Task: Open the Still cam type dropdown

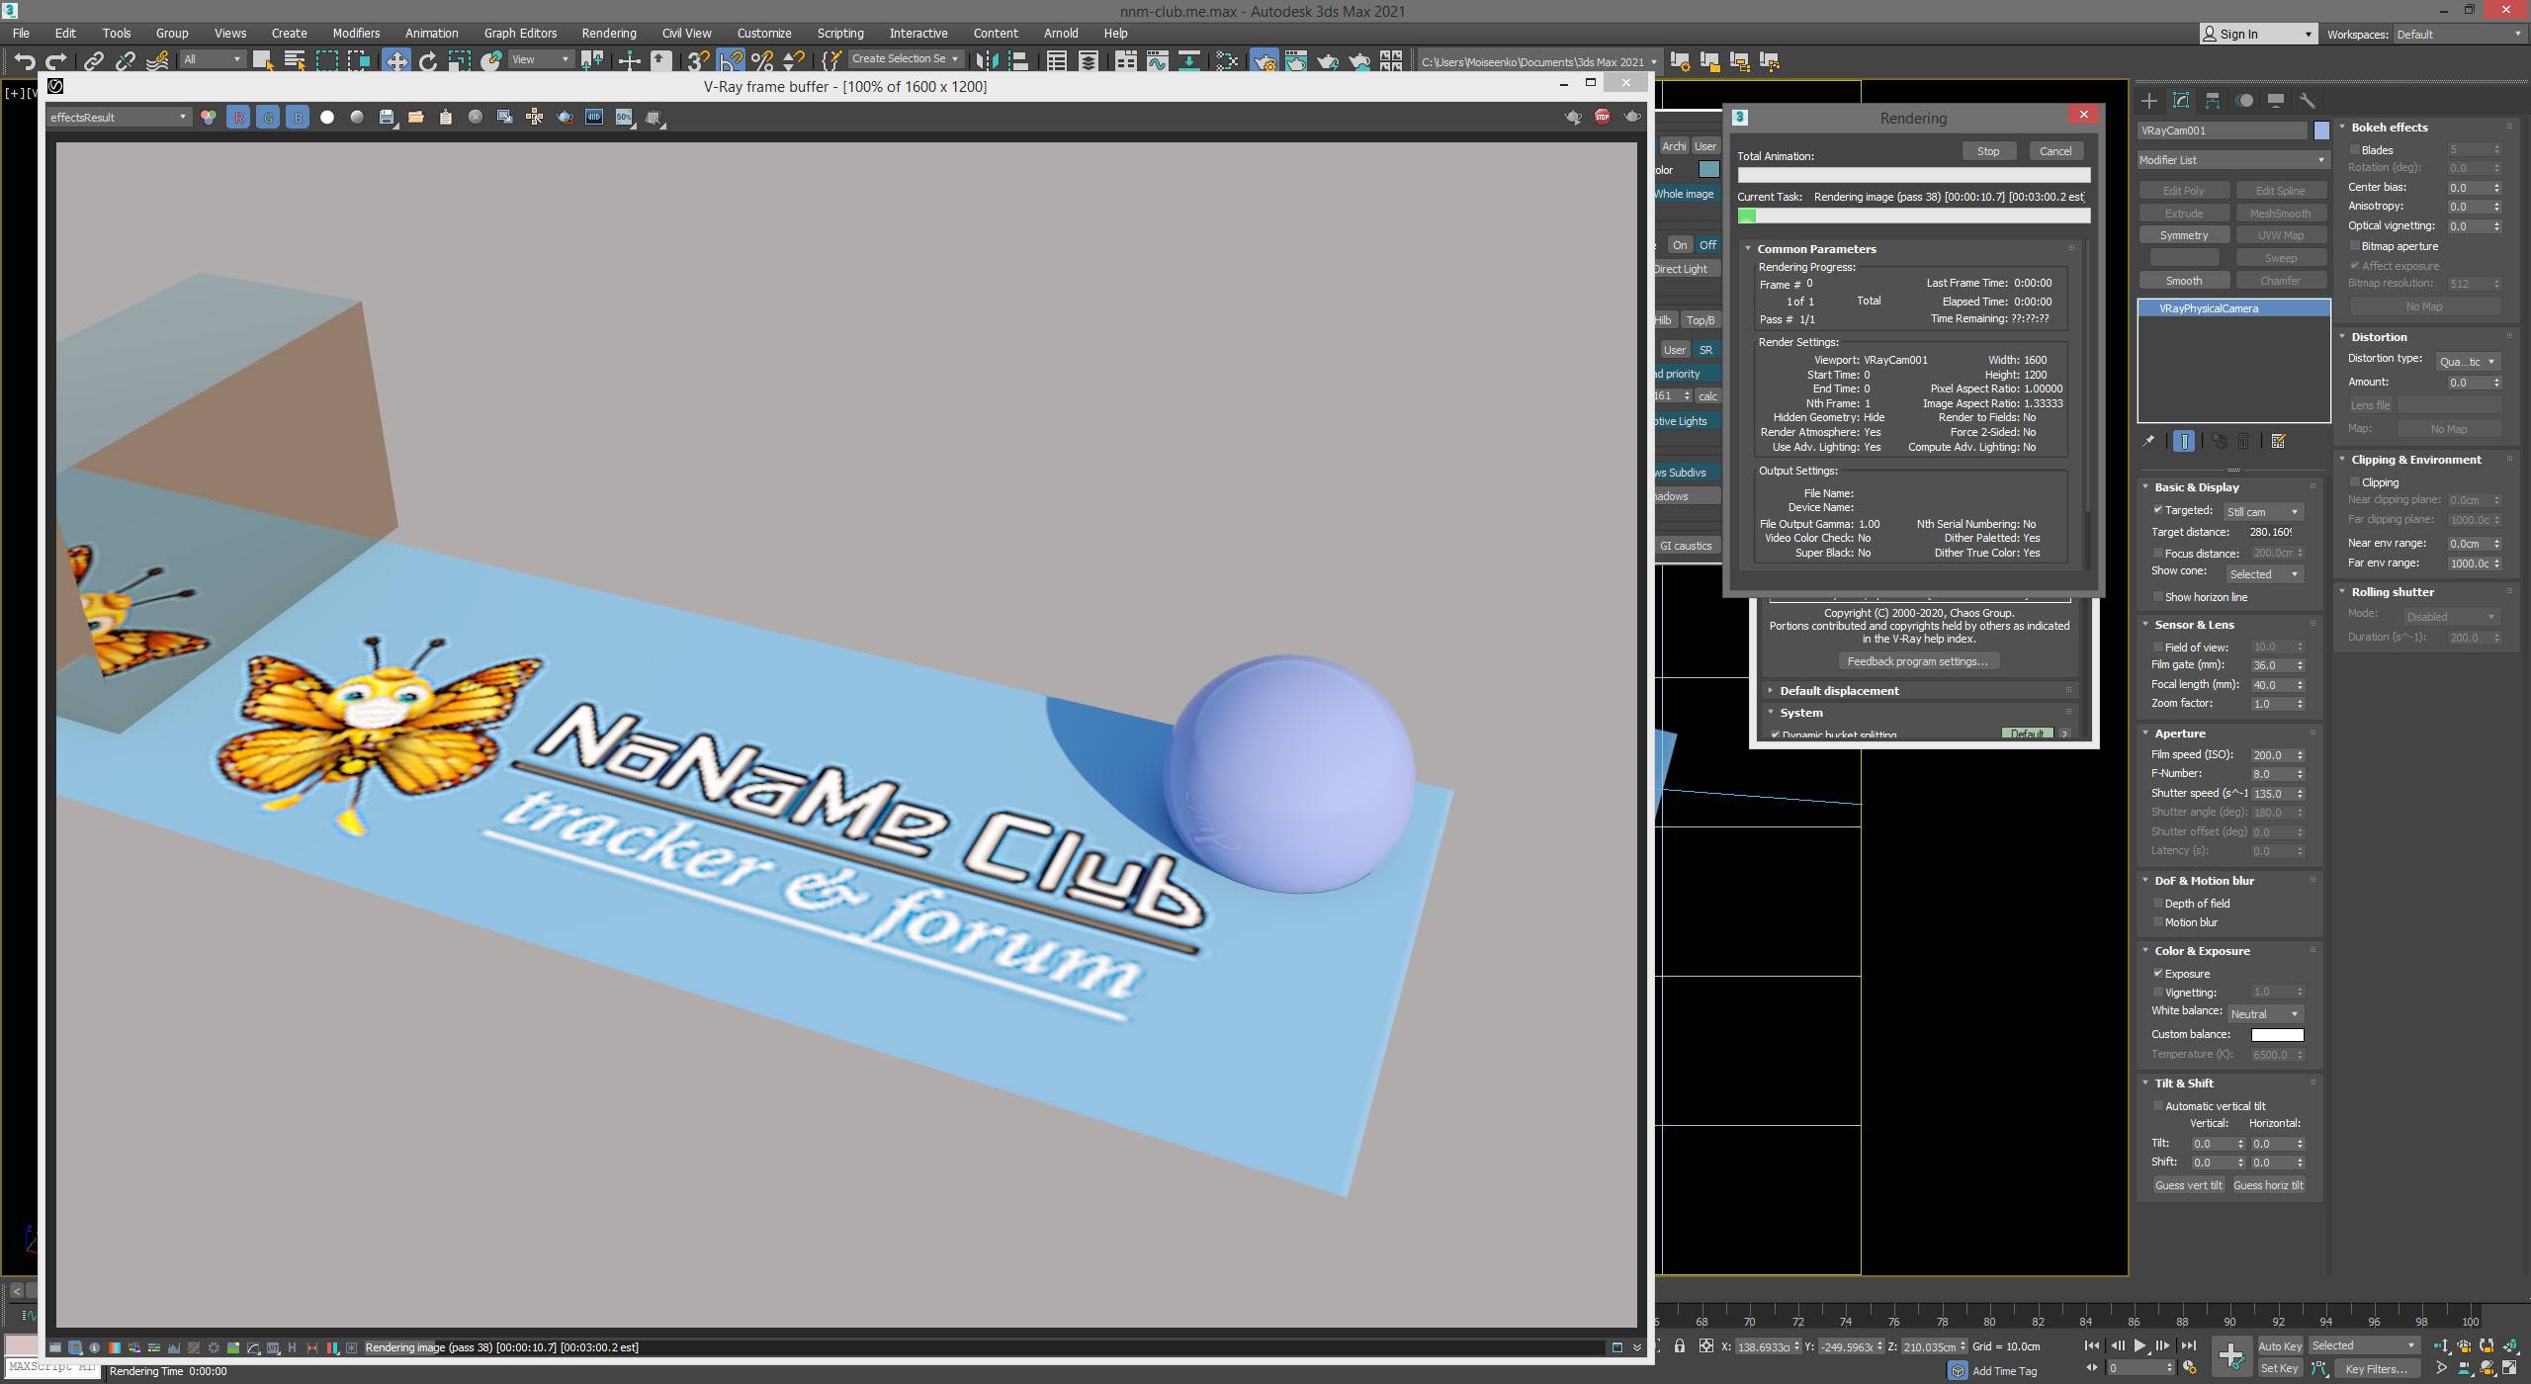Action: pos(2263,512)
